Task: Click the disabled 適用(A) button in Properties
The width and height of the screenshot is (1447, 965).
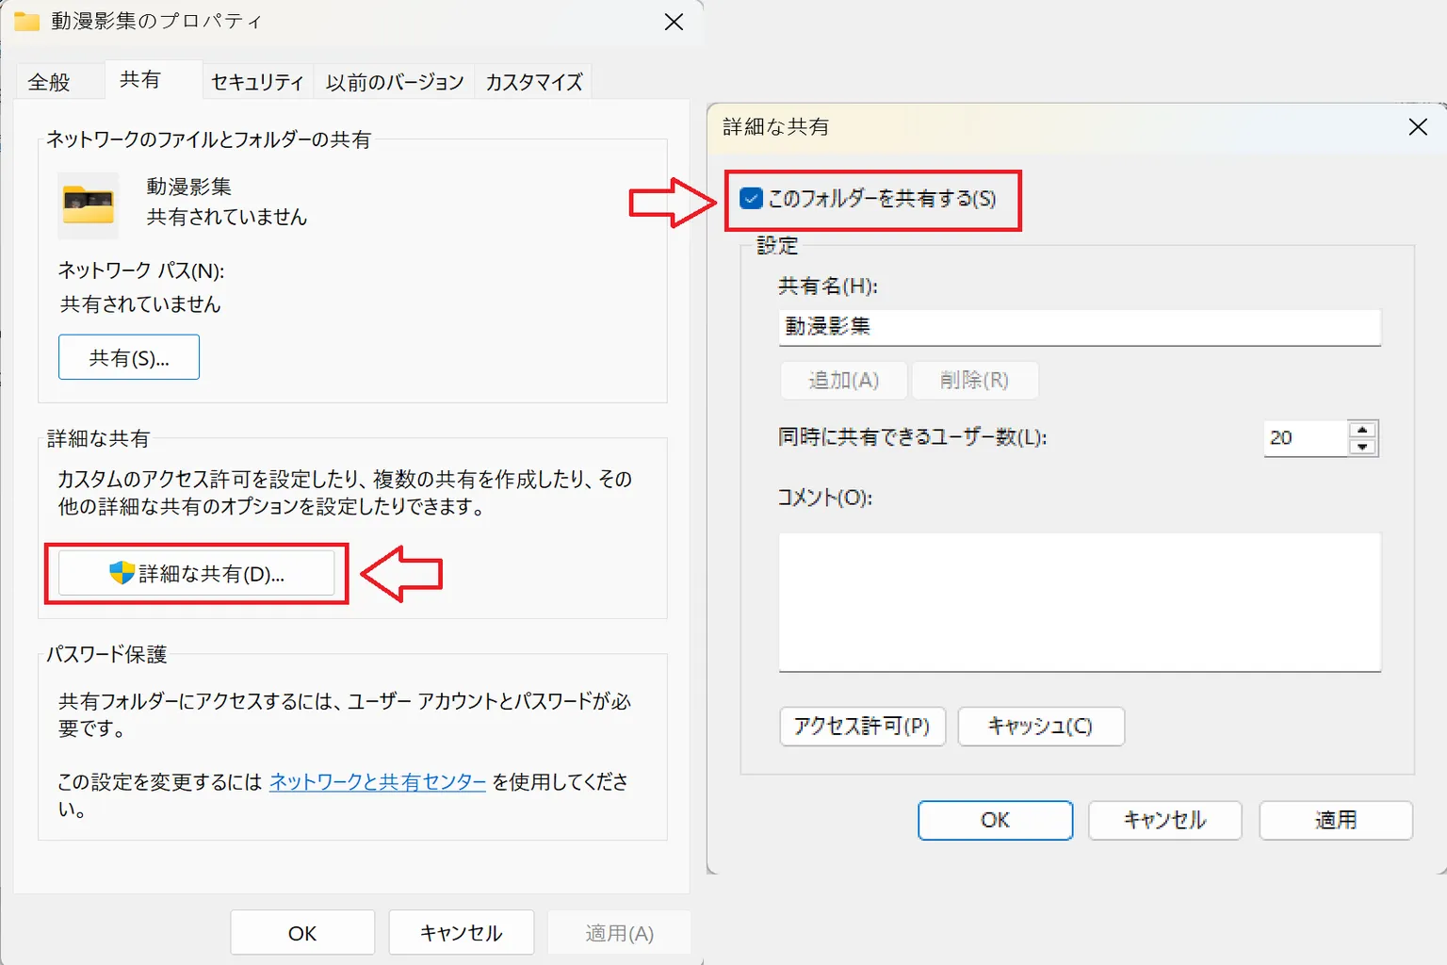Action: pyautogui.click(x=619, y=933)
